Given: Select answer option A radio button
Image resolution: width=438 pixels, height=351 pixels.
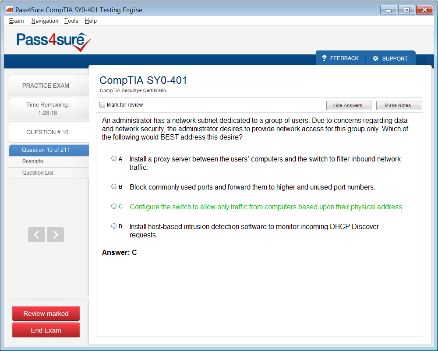Looking at the screenshot, I should (x=114, y=158).
